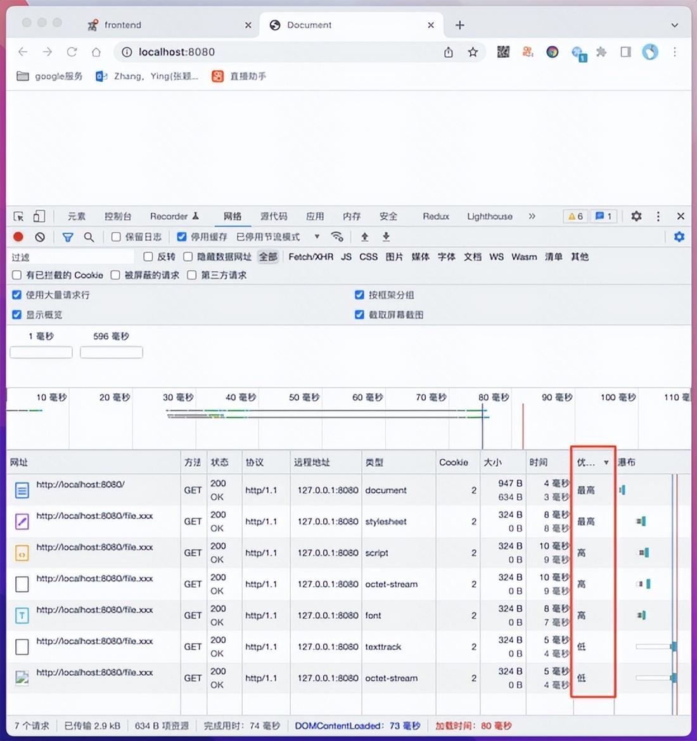Click the record network log red button
697x741 pixels.
18,237
